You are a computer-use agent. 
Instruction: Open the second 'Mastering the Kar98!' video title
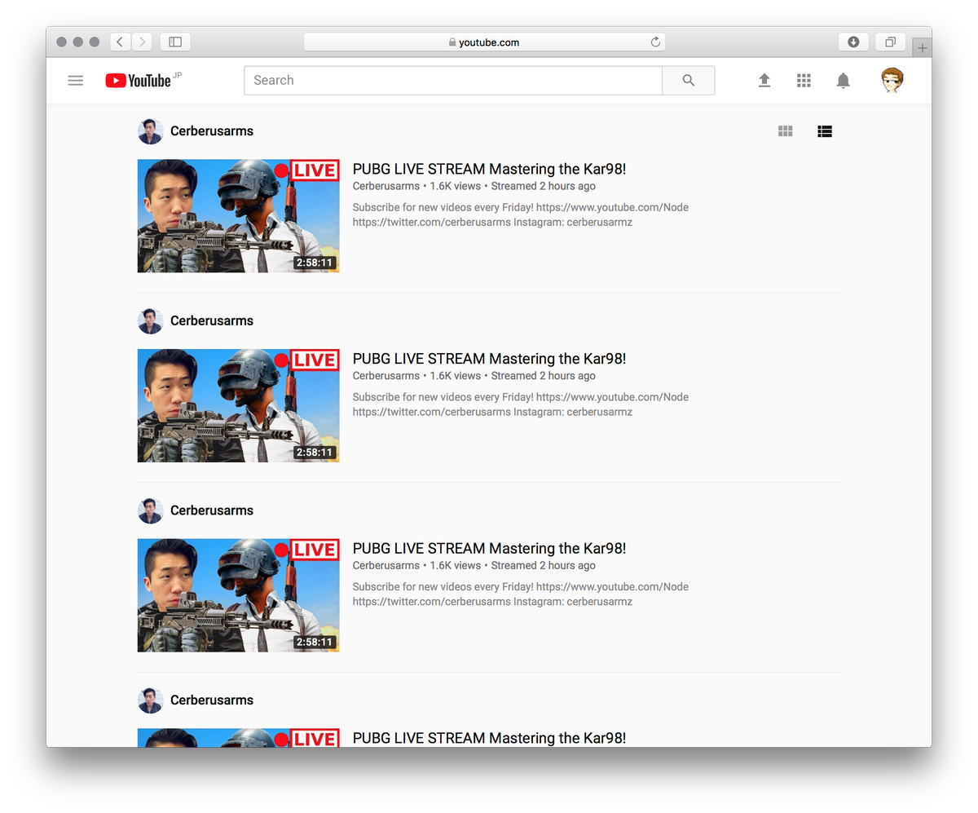tap(489, 359)
